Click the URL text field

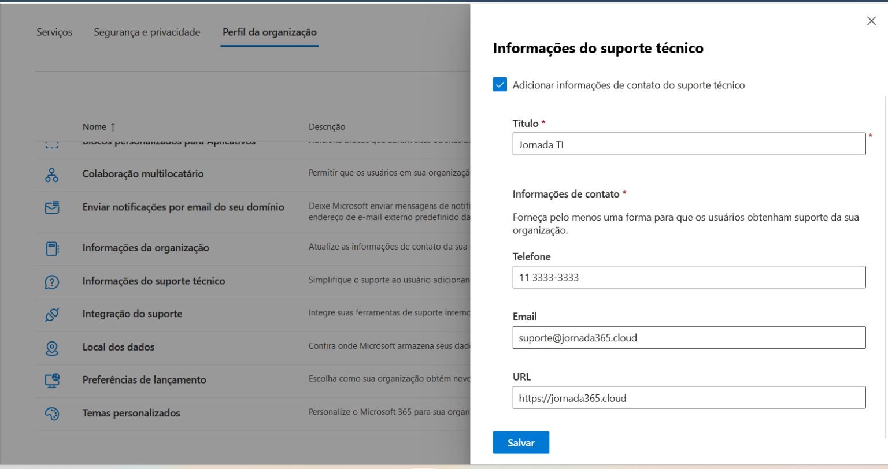[x=689, y=397]
